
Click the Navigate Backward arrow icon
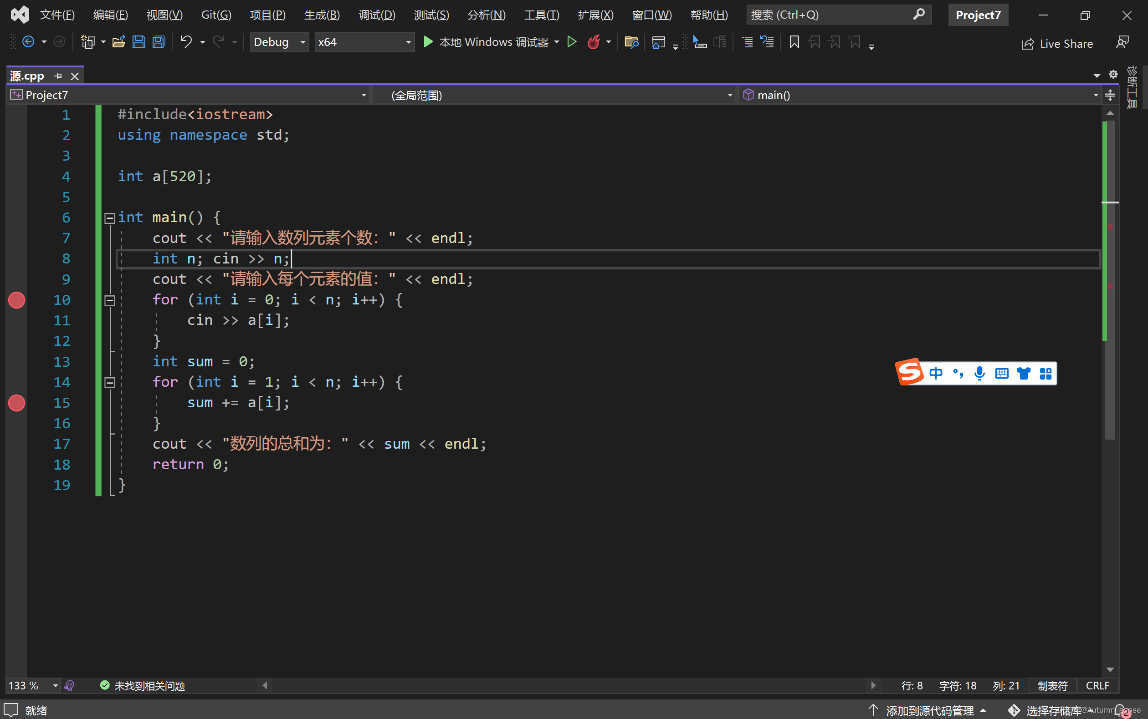[x=28, y=42]
